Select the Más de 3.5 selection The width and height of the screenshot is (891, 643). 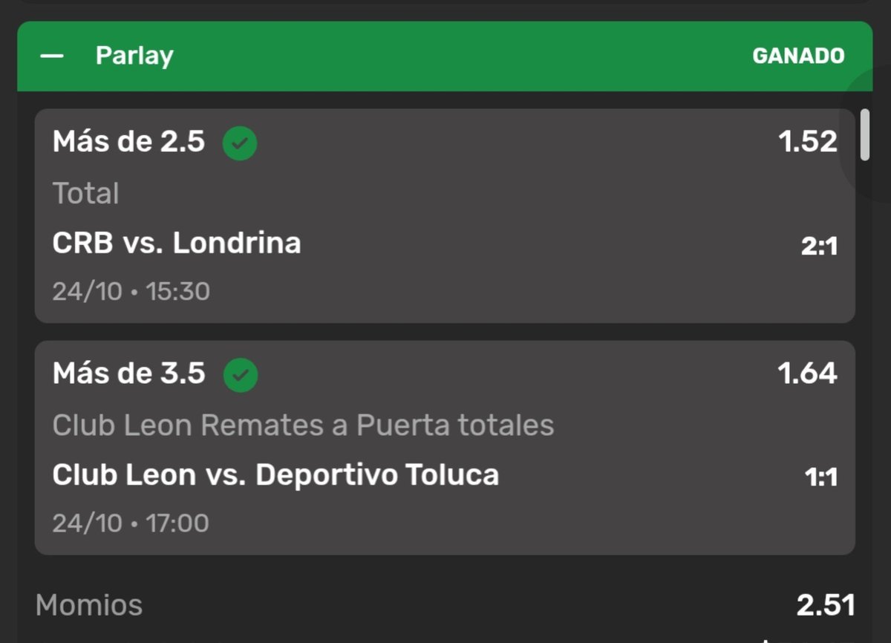tap(128, 373)
